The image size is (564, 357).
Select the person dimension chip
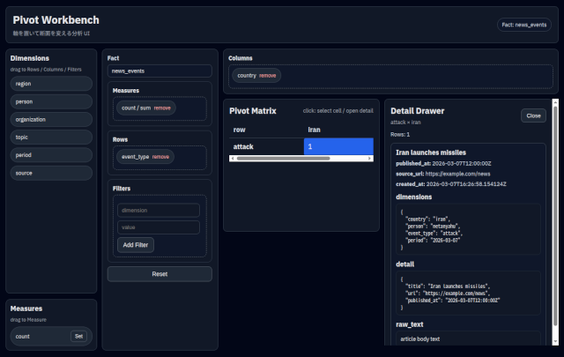(x=51, y=101)
